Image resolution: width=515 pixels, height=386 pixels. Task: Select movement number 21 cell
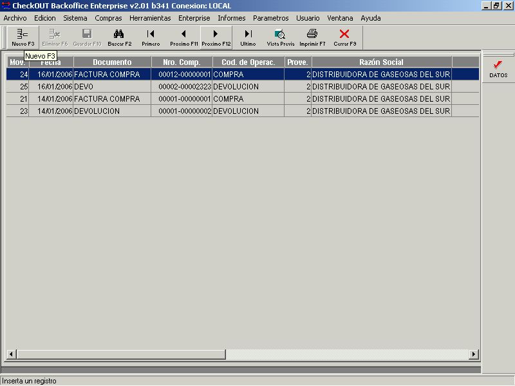18,99
